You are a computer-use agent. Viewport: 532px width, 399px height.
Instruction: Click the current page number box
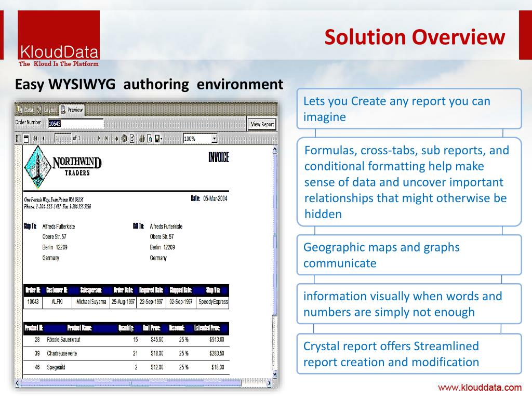(x=63, y=138)
